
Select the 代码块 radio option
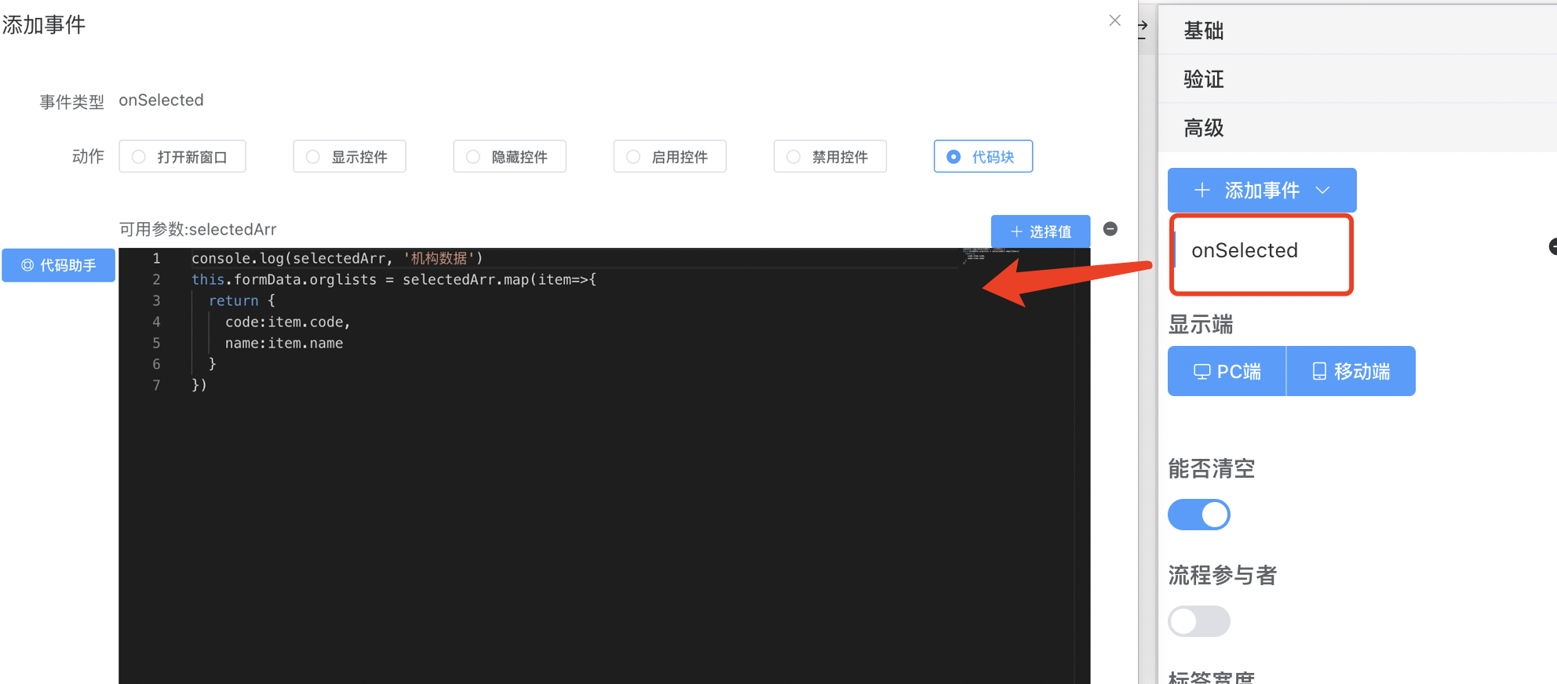pyautogui.click(x=954, y=157)
